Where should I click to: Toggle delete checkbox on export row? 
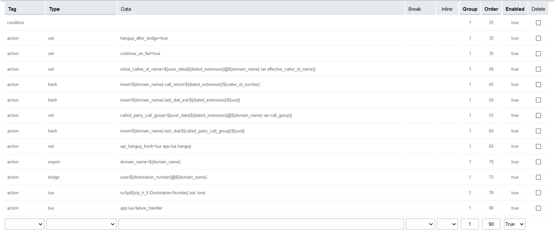(x=538, y=162)
